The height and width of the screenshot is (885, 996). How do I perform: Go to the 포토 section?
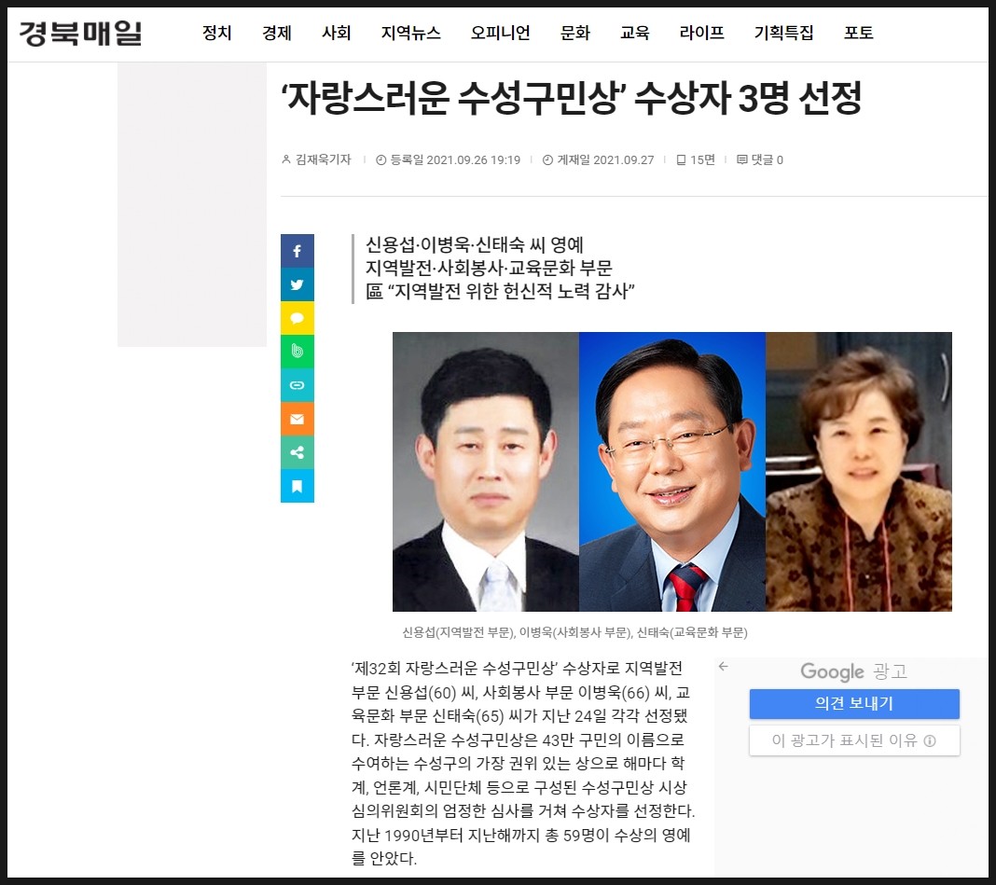[859, 34]
